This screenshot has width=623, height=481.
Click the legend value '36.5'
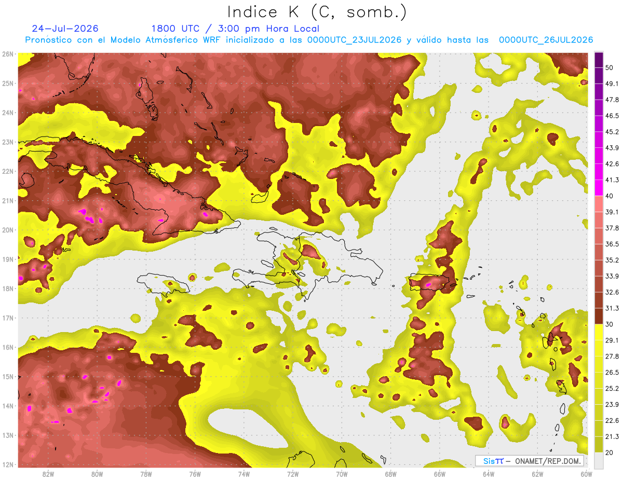(x=612, y=244)
